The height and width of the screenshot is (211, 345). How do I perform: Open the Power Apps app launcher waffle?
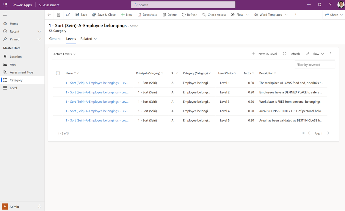pos(5,5)
